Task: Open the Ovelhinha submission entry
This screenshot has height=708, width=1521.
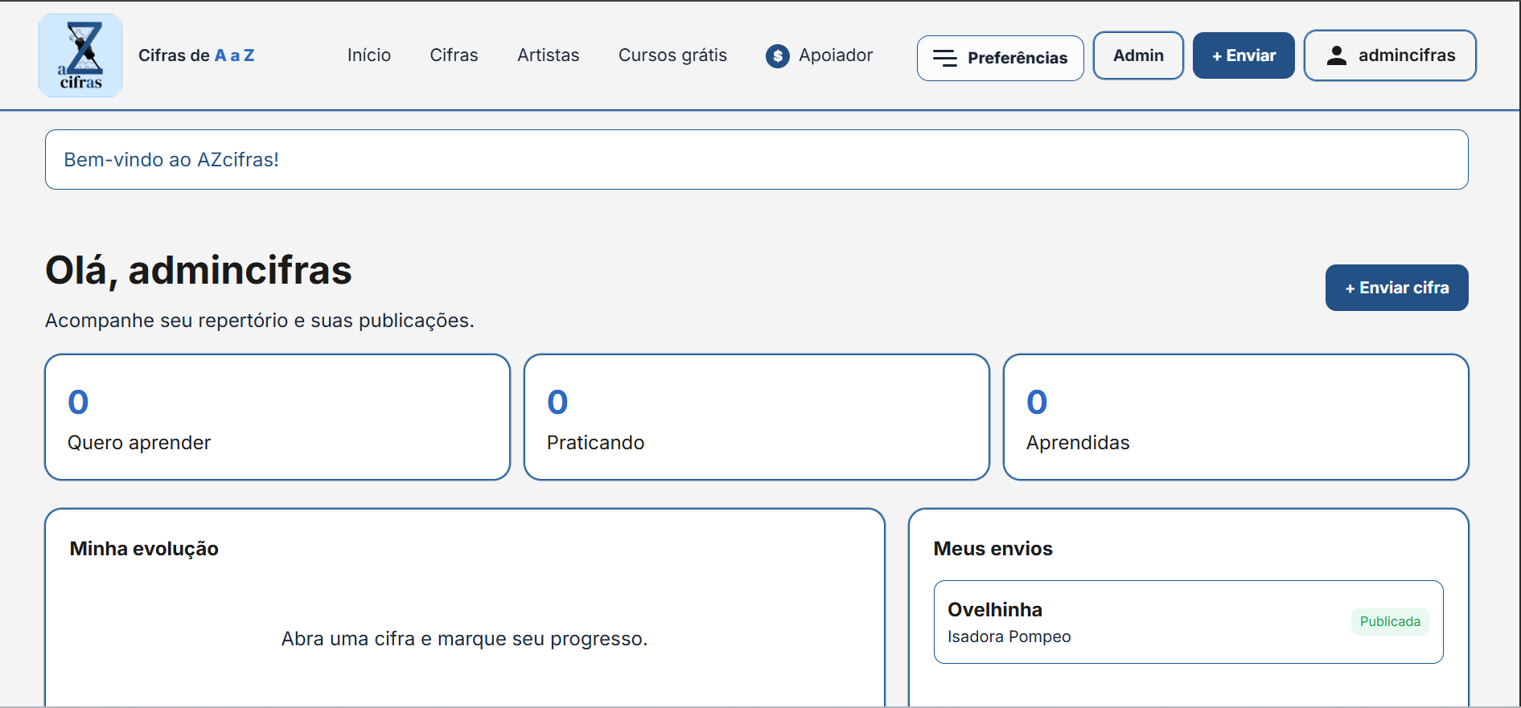Action: point(1188,622)
